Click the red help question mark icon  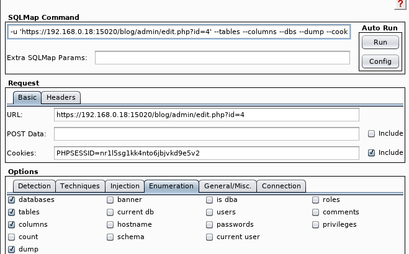[x=400, y=4]
